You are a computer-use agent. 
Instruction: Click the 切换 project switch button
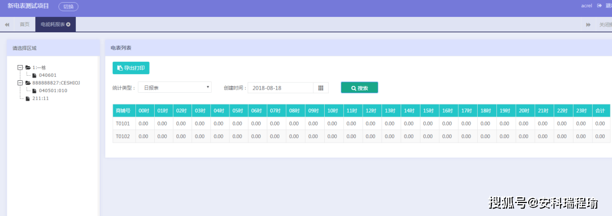coord(69,6)
